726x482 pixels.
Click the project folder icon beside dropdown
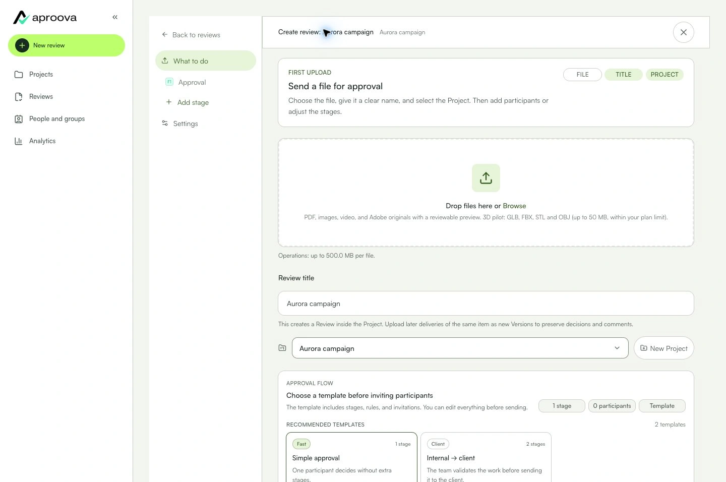coord(282,348)
